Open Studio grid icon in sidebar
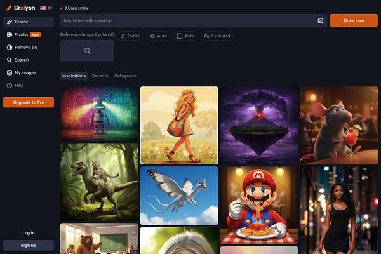Viewport: 381px width, 254px height. coord(10,34)
